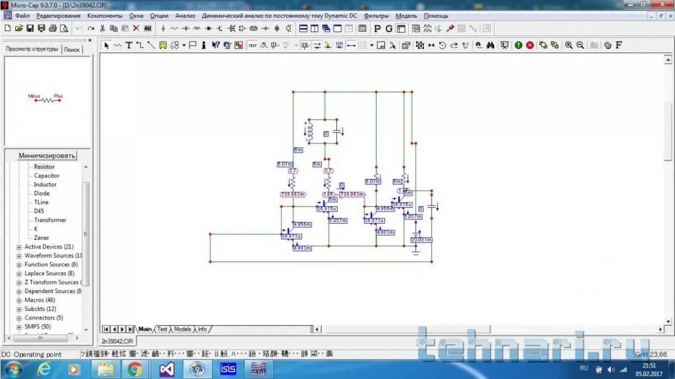Switch to the Text page tab
The height and width of the screenshot is (379, 675).
point(162,329)
